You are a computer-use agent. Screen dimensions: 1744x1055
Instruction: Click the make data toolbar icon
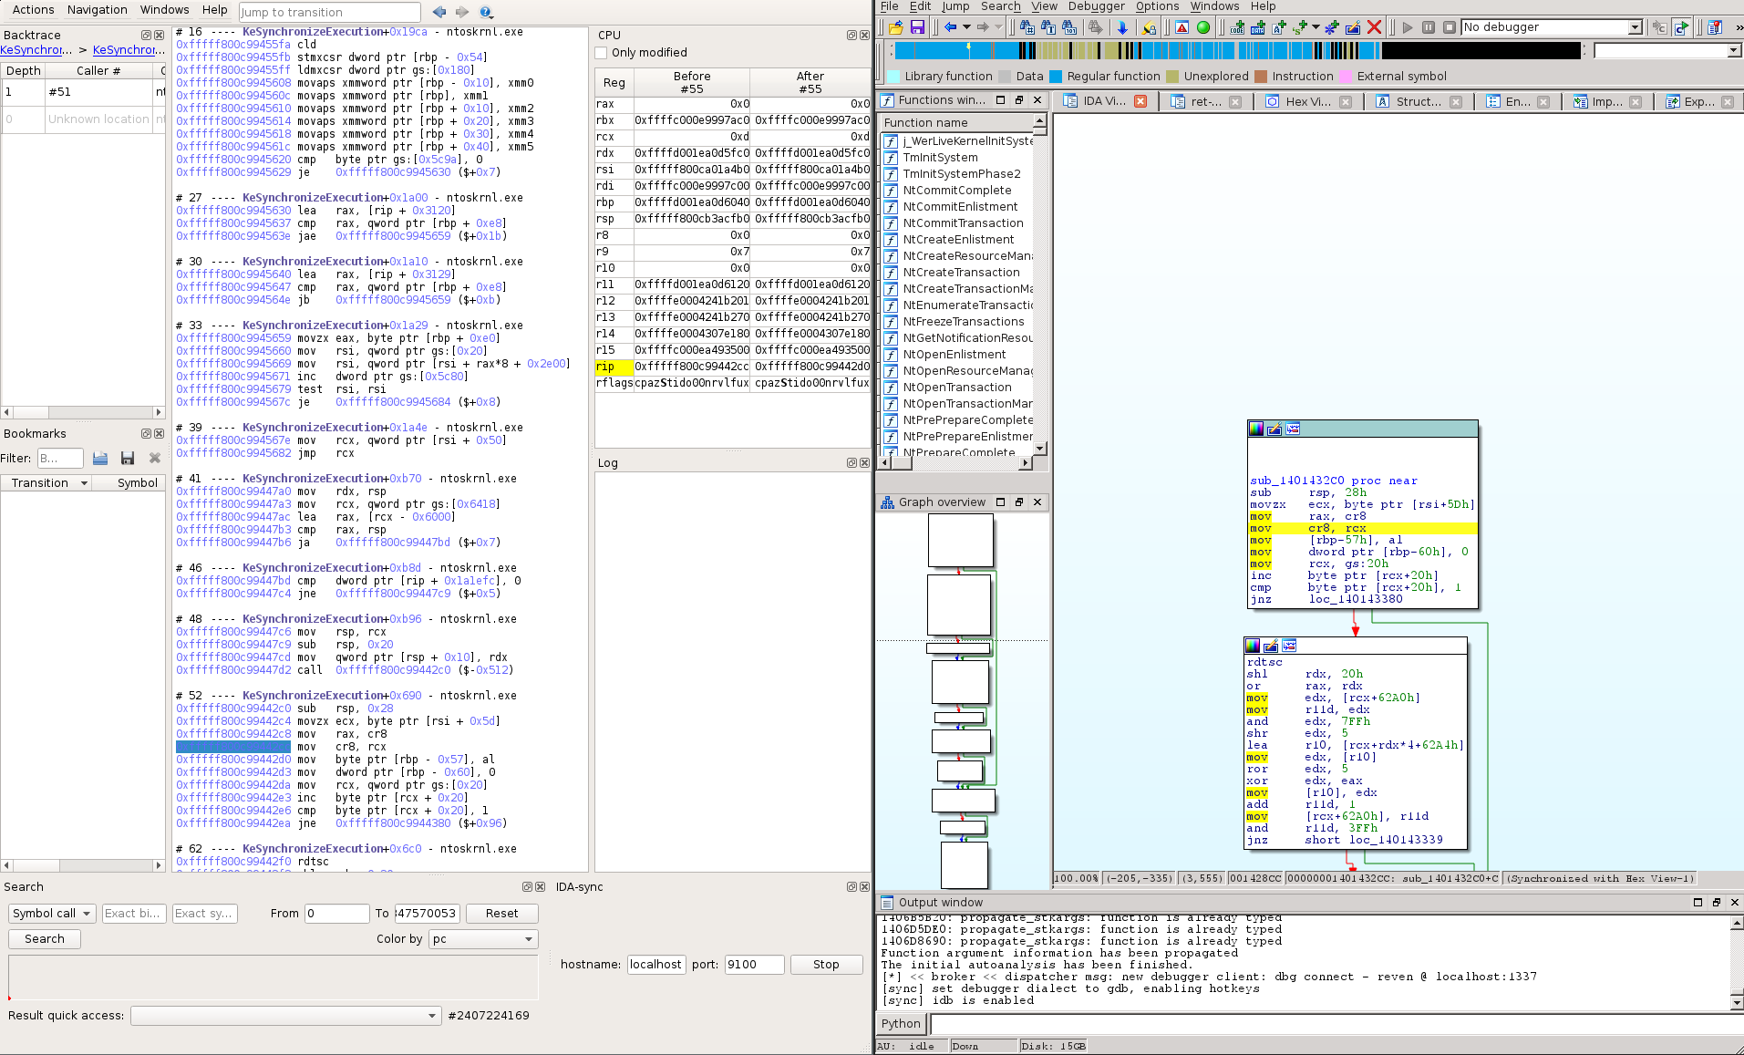click(x=1258, y=27)
